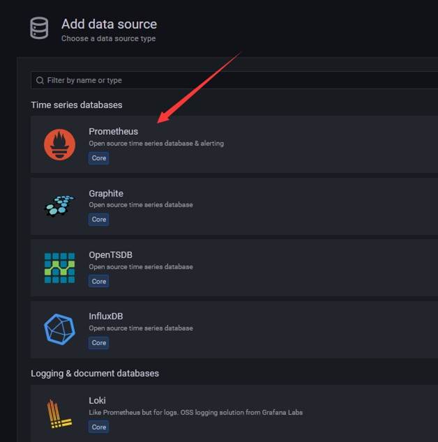Click the InfluxDB polygon logo icon
Screen dimensions: 438x442
click(x=59, y=329)
